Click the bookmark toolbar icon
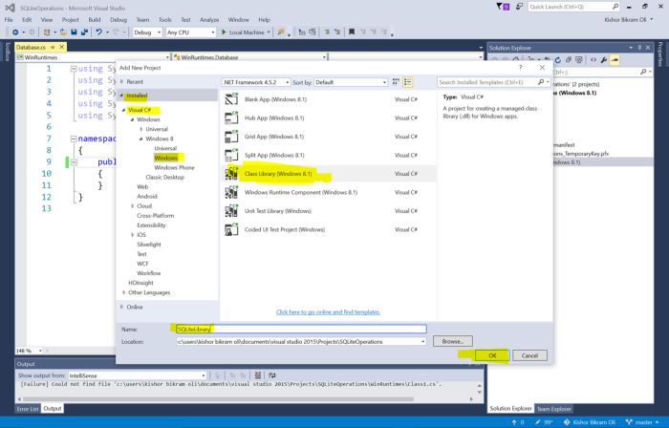Screen dimensions: 669x428 coord(352,32)
